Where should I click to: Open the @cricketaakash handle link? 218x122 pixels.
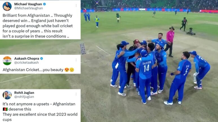27,63
